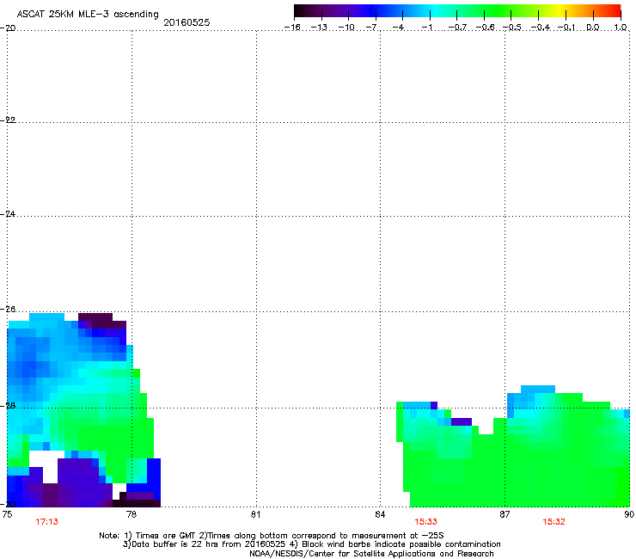Click the longitude axis label 90
The width and height of the screenshot is (636, 559).
point(629,514)
